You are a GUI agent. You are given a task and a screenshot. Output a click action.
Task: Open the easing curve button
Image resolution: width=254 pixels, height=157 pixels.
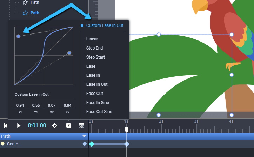click(68, 126)
